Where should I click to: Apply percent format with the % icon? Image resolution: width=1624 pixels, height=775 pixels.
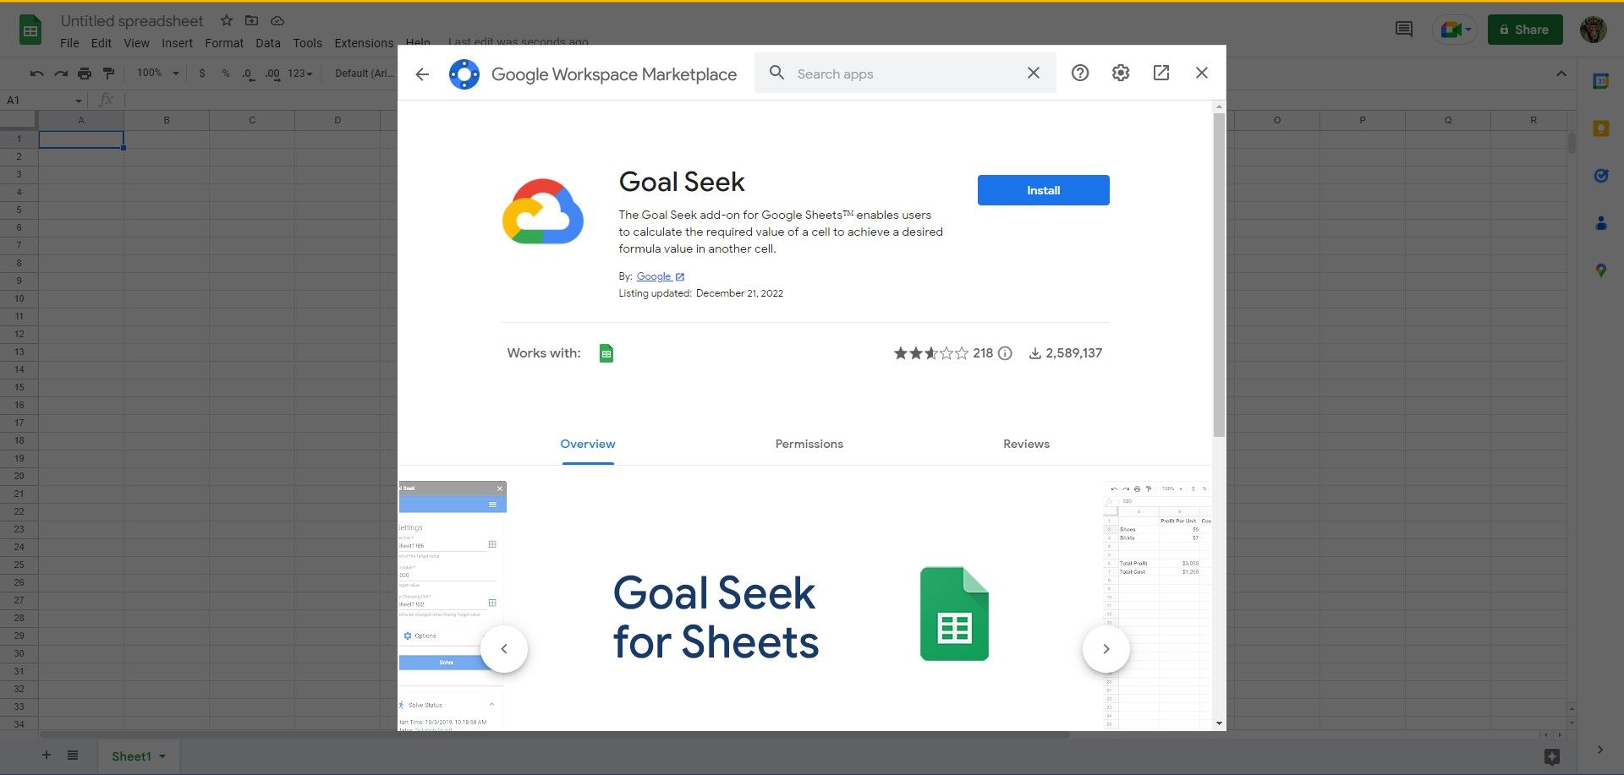pyautogui.click(x=225, y=74)
